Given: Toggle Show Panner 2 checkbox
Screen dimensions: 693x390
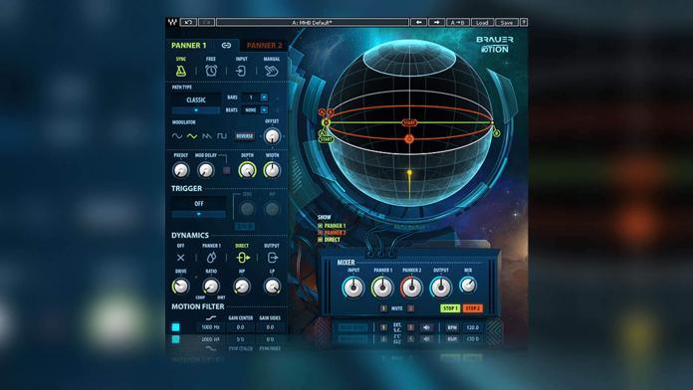Looking at the screenshot, I should pyautogui.click(x=320, y=233).
